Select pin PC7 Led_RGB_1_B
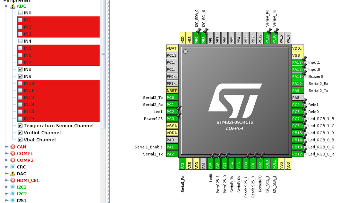 coord(298,119)
